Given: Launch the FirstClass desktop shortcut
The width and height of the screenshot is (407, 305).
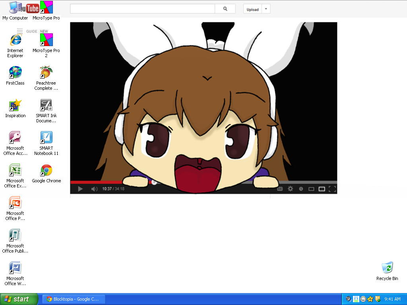Looking at the screenshot, I should pyautogui.click(x=15, y=76).
